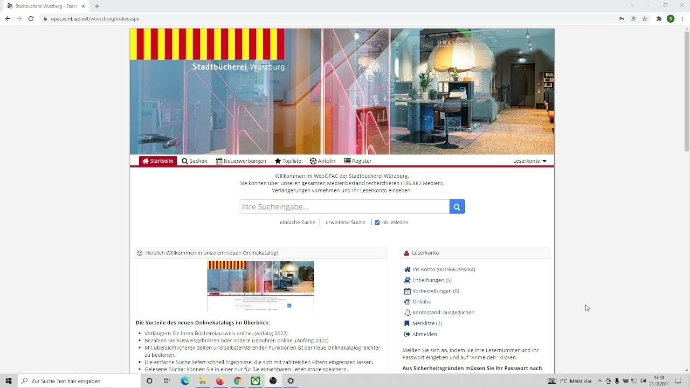
Task: Open the Onleihe link
Action: click(x=422, y=302)
